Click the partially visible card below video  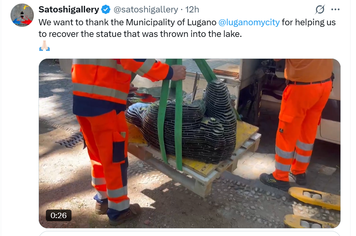[x=190, y=234]
